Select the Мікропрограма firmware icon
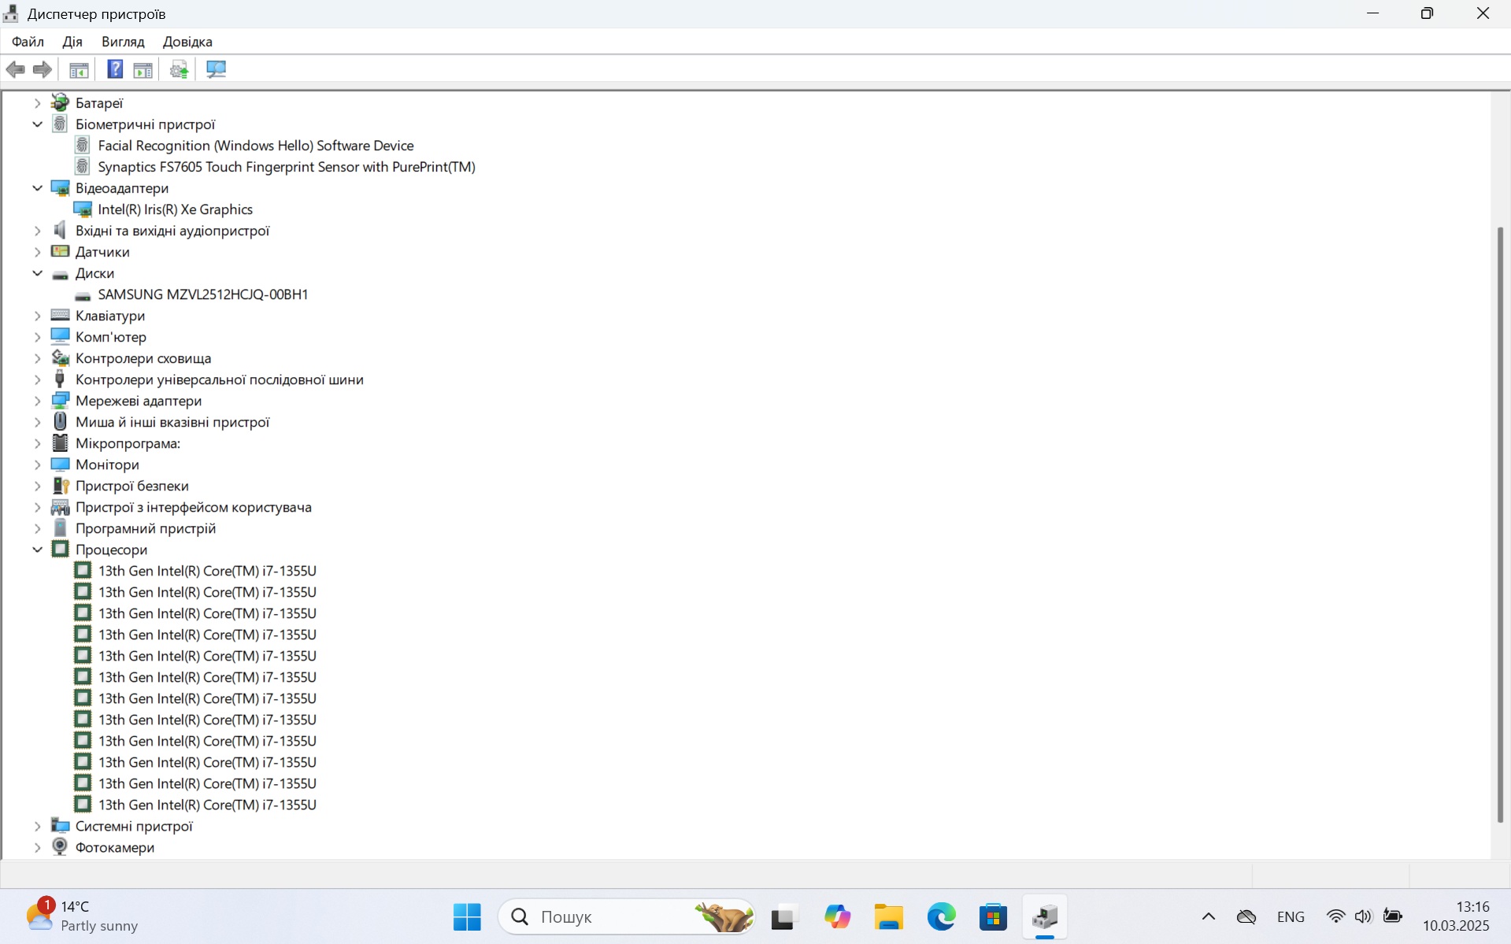The width and height of the screenshot is (1511, 944). click(x=60, y=442)
